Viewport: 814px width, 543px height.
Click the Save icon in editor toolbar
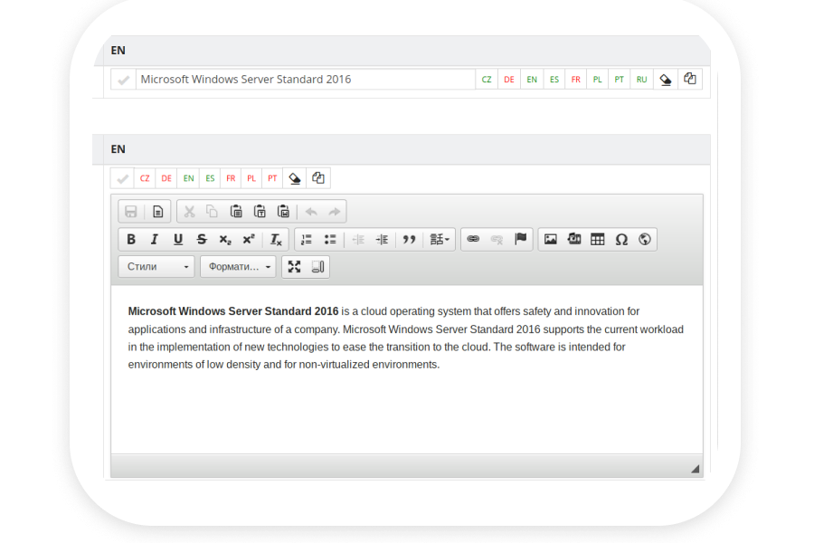point(131,212)
